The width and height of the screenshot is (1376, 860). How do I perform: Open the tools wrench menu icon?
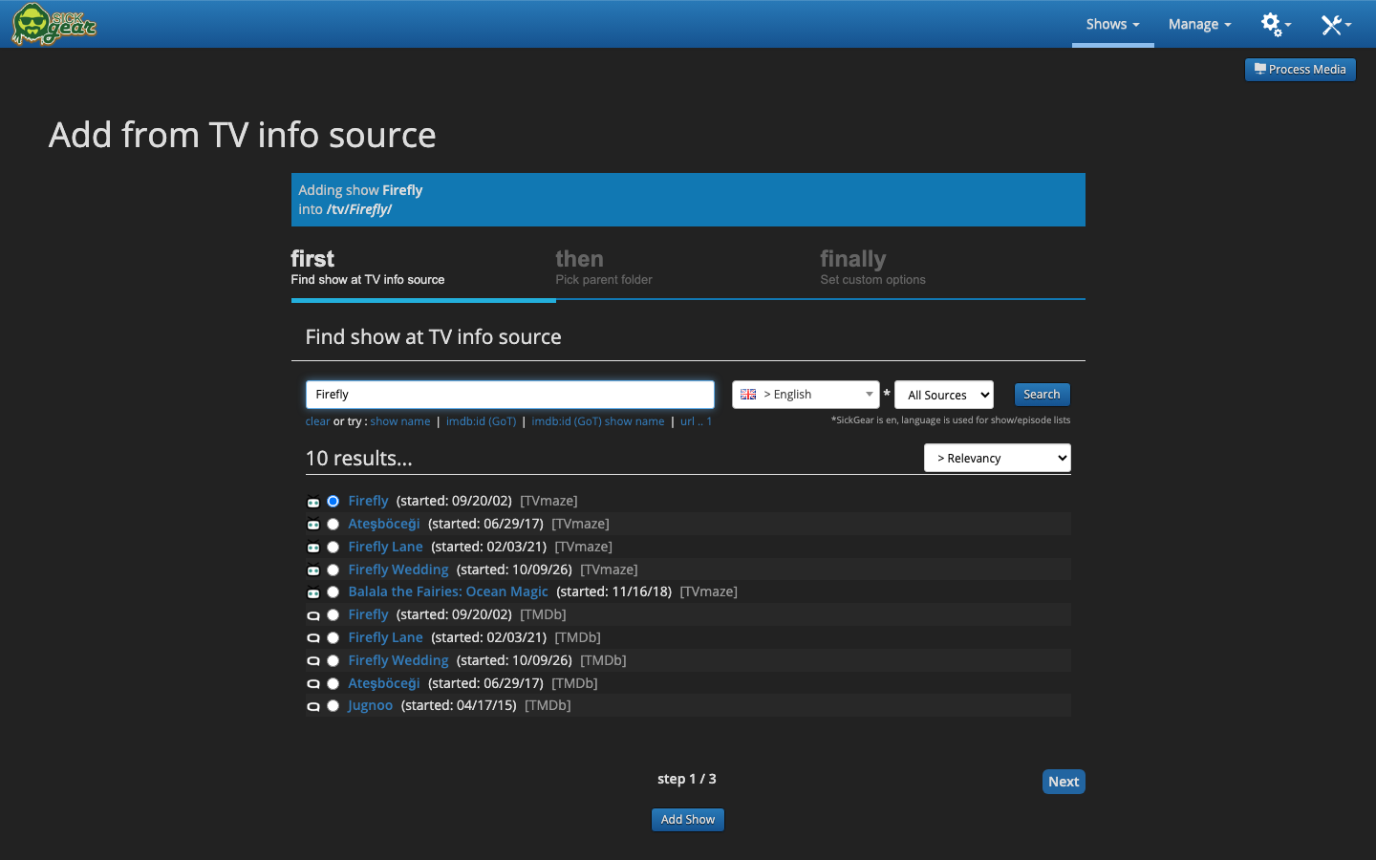pos(1336,24)
